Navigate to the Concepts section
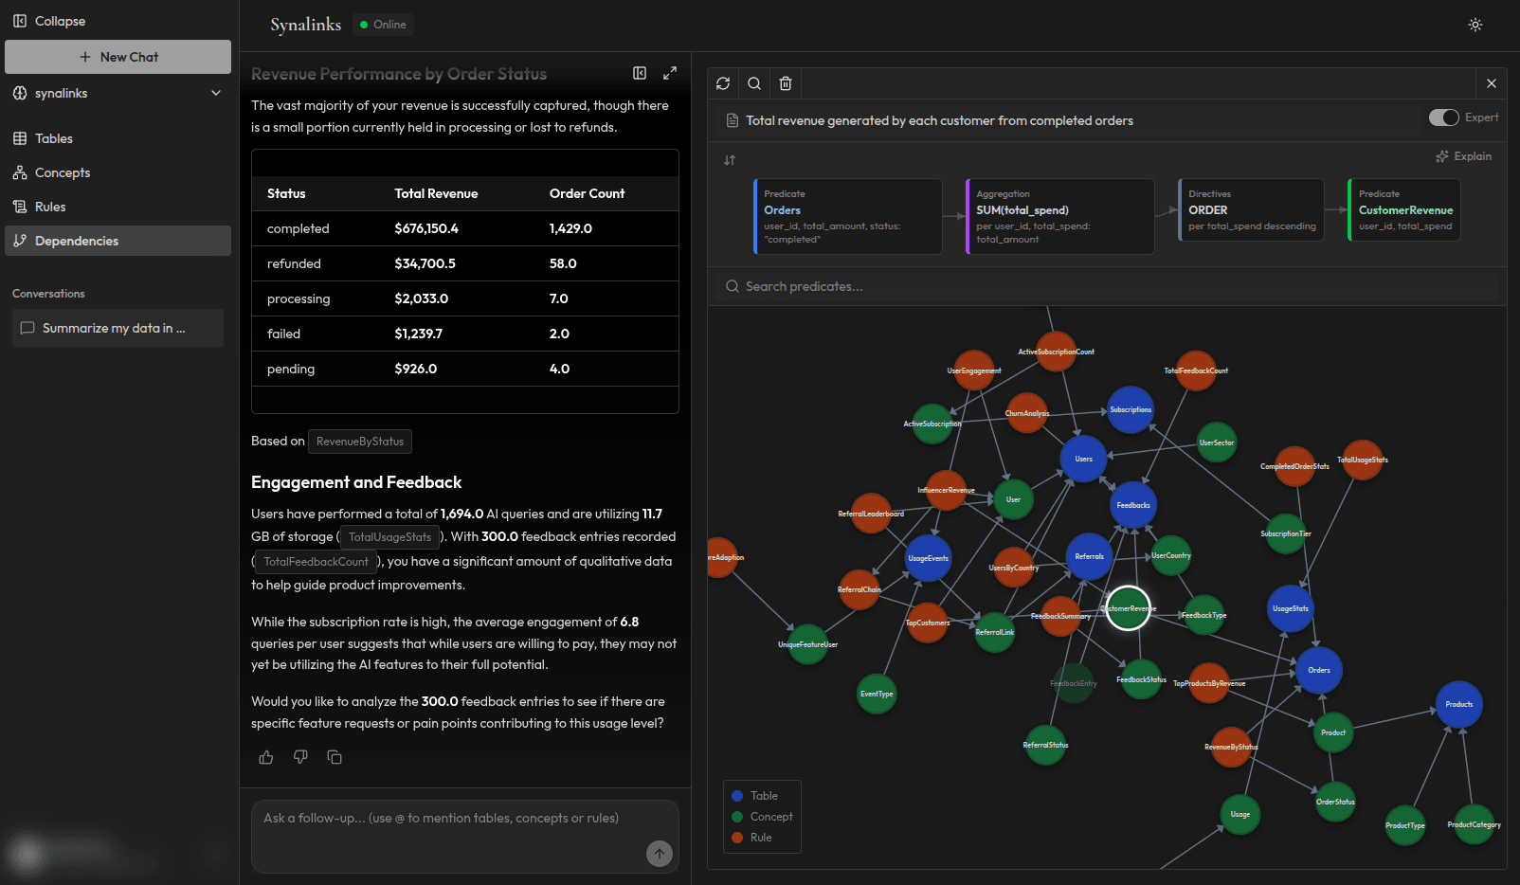 [62, 172]
